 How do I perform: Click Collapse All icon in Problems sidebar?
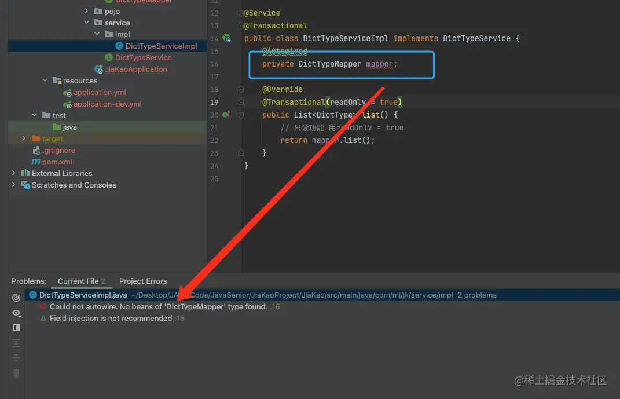(x=16, y=358)
